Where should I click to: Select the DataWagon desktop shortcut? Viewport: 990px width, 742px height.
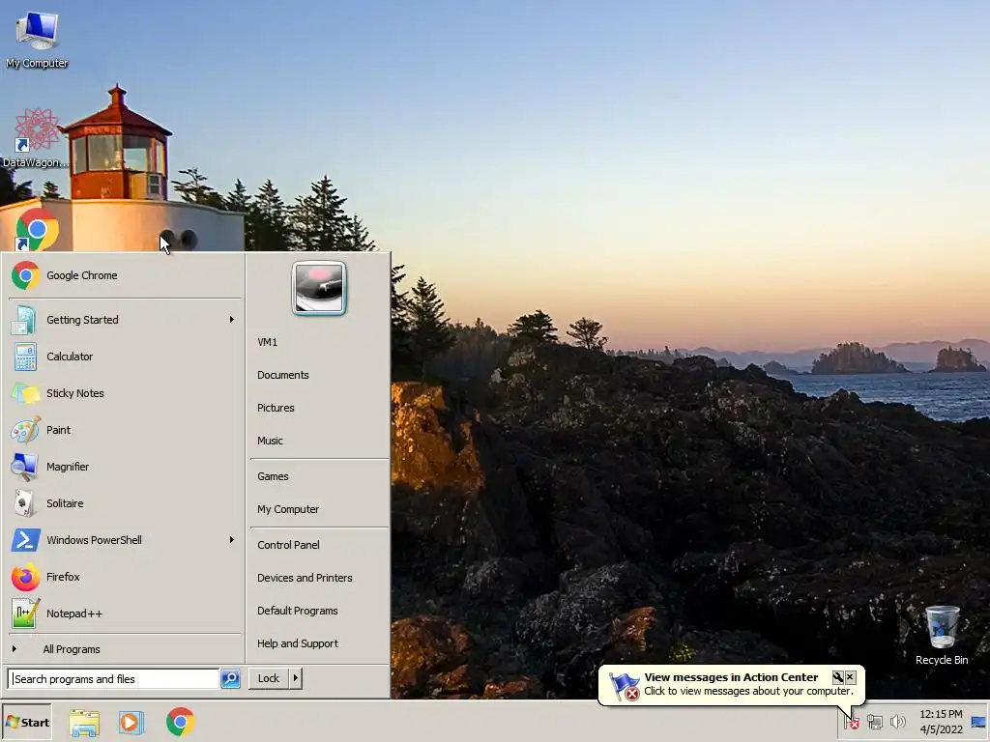tap(36, 138)
